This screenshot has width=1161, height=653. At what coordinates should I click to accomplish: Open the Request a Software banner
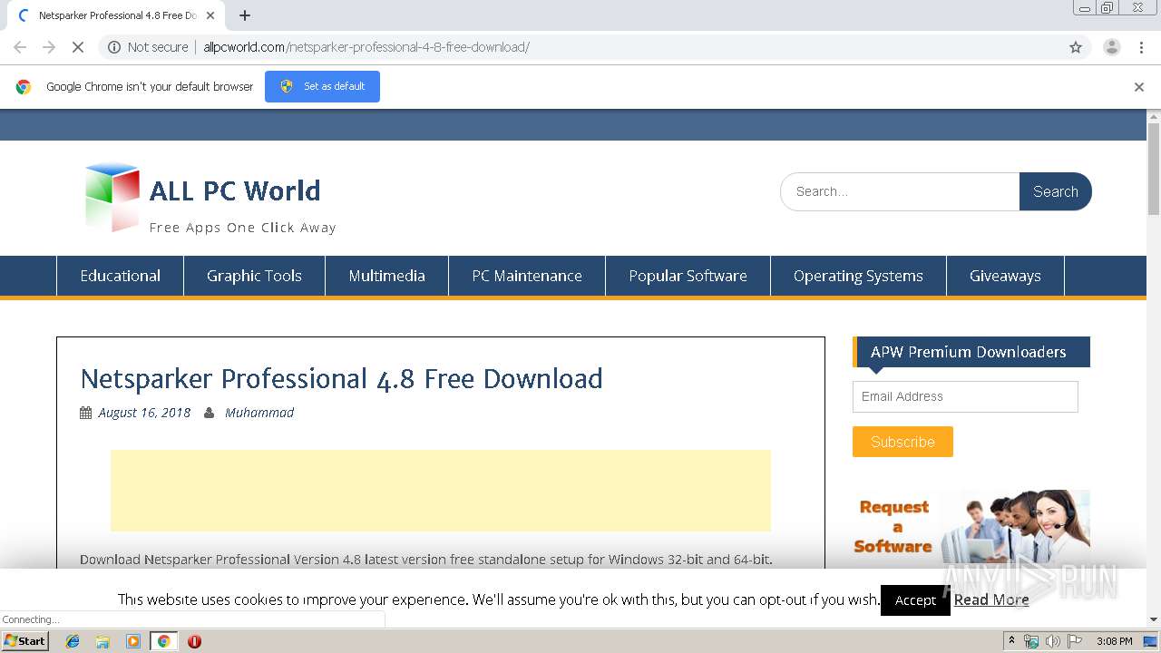click(x=971, y=529)
